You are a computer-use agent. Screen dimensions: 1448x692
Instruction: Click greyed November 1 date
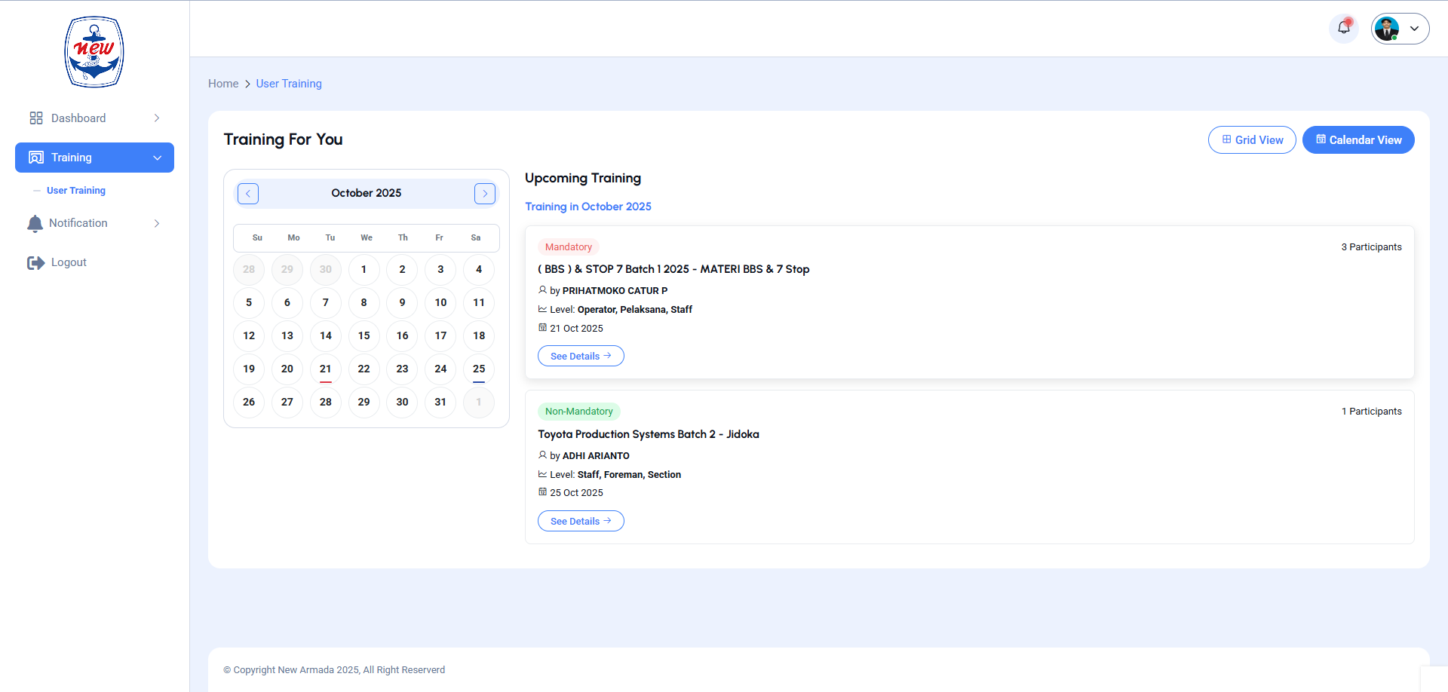coord(479,403)
